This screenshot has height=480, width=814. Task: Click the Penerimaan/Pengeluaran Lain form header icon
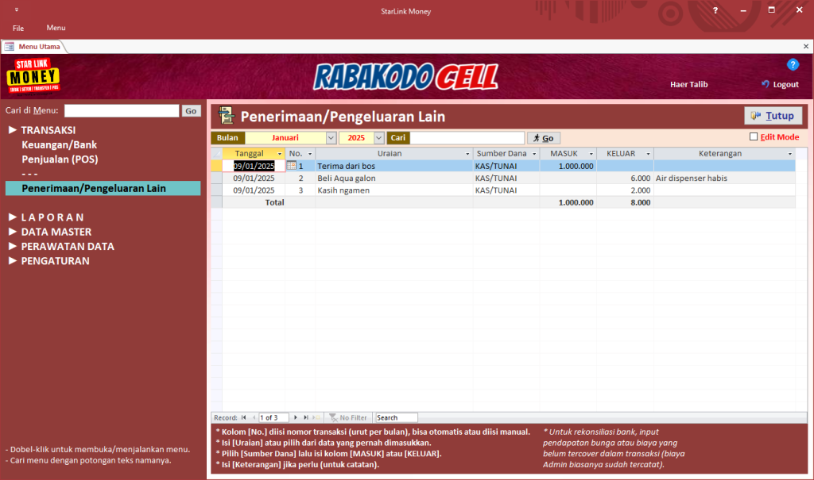[227, 115]
